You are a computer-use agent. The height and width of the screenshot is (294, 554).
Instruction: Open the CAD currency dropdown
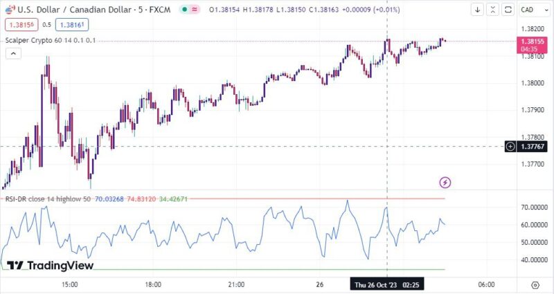(x=535, y=10)
